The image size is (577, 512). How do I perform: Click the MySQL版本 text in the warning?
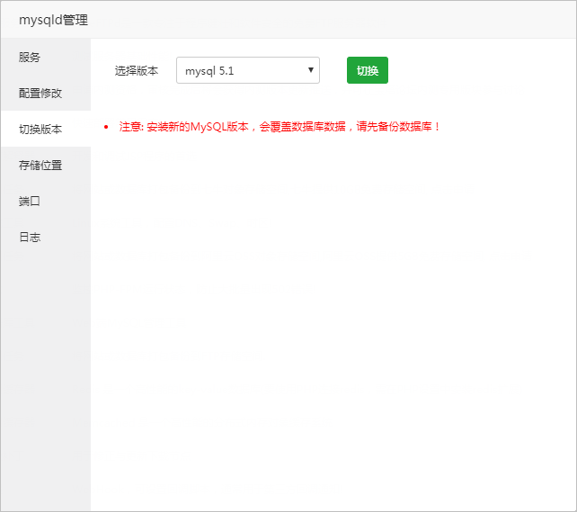[x=219, y=127]
